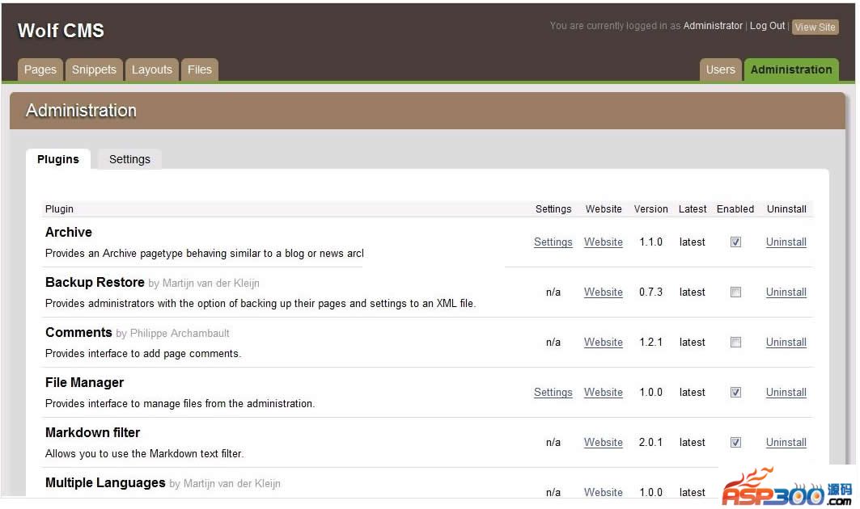Viewport: 860px width, 509px height.
Task: Select the File Manager plugin name
Action: (84, 382)
